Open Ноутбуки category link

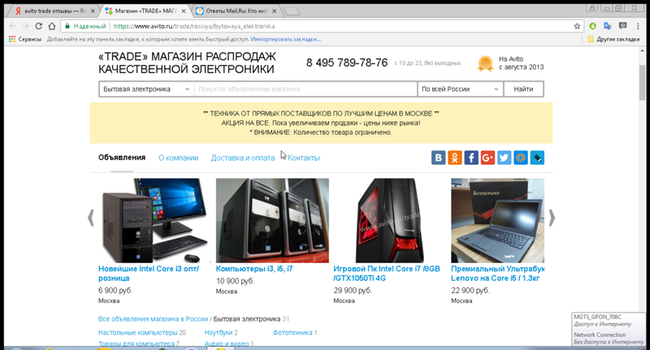click(x=219, y=333)
